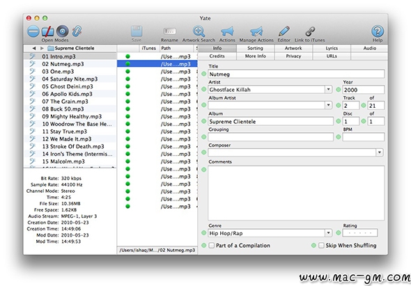Click the blue minus Open Modes icon
411x286 pixels.
(33, 31)
